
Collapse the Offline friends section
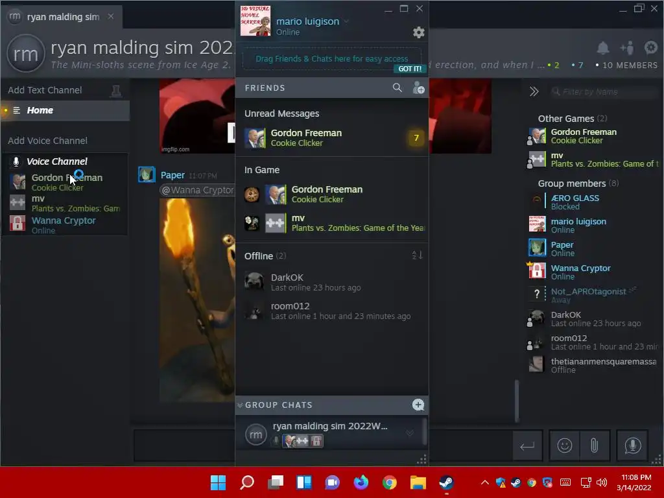pos(258,256)
